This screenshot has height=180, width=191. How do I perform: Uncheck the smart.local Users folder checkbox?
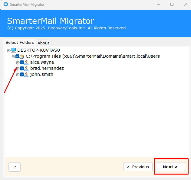tap(17, 56)
